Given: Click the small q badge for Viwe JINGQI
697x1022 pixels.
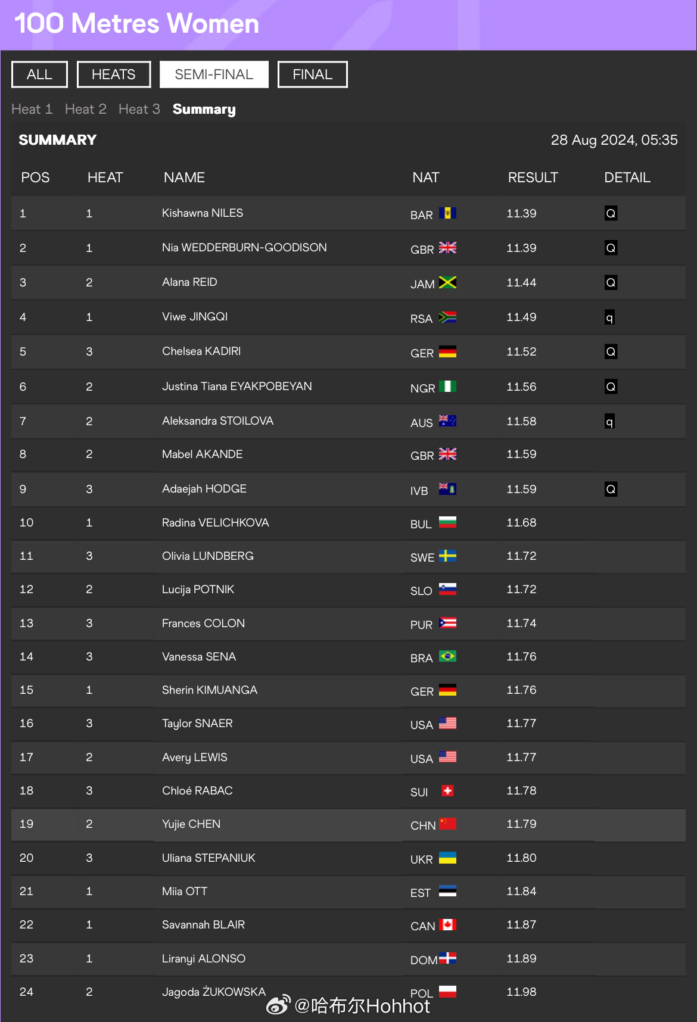Looking at the screenshot, I should pyautogui.click(x=609, y=317).
